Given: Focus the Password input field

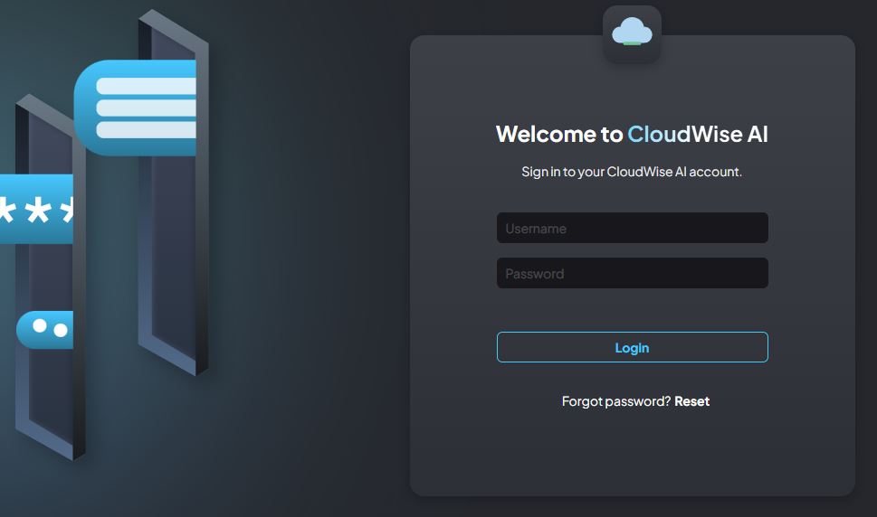Looking at the screenshot, I should pos(632,273).
